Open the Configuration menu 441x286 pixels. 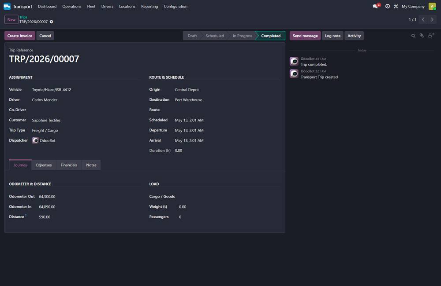point(176,6)
